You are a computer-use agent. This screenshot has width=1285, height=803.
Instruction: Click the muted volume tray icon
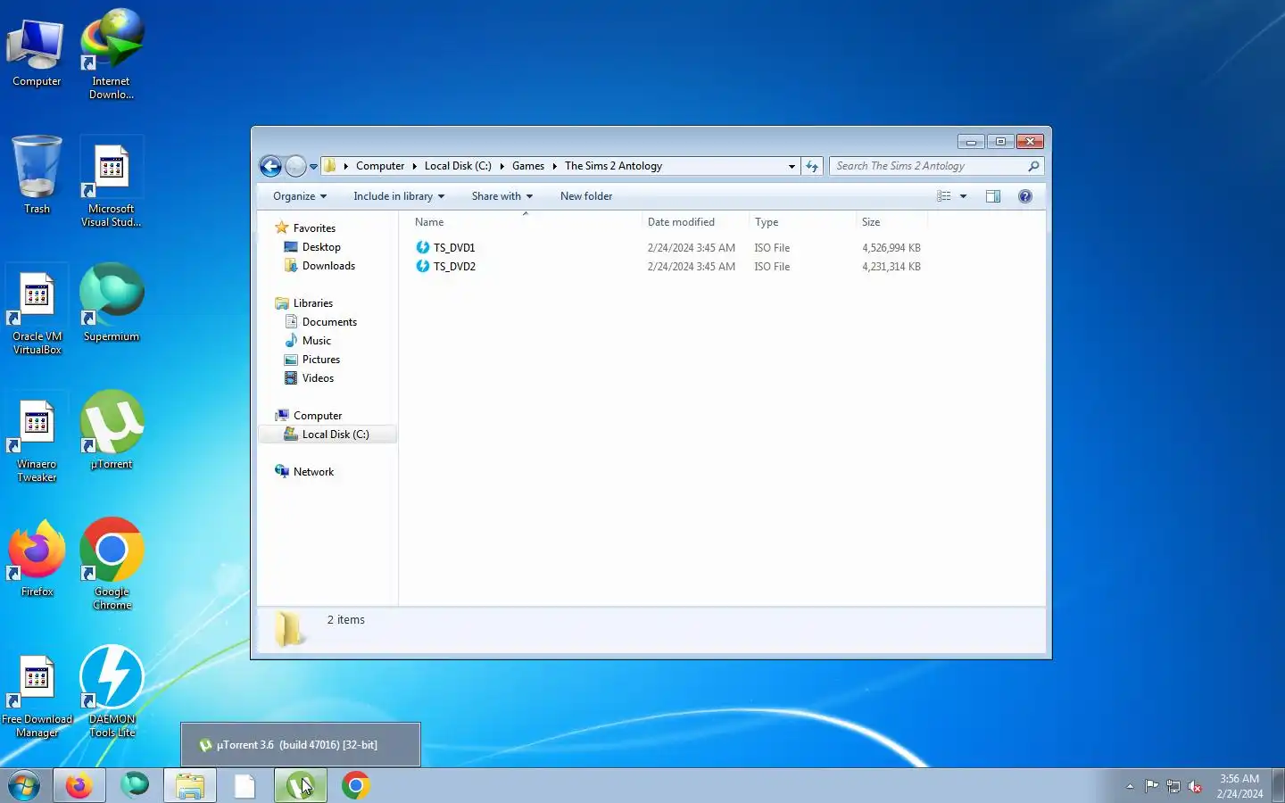tap(1195, 786)
